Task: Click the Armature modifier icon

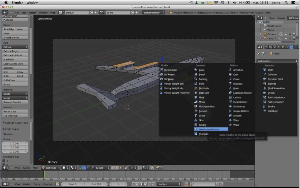Action: coord(230,70)
